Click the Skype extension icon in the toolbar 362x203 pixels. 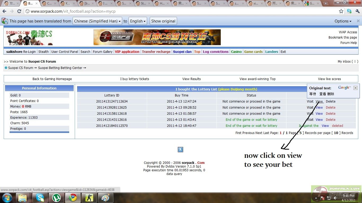pyautogui.click(x=349, y=11)
